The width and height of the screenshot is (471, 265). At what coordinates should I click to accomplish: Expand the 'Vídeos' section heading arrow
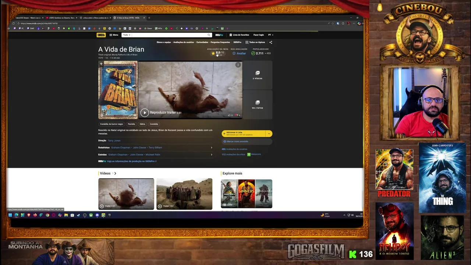[115, 173]
